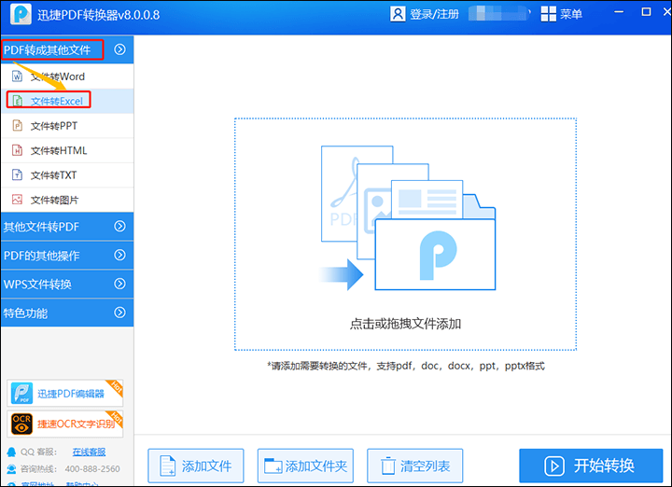
Task: Minimize the converter window
Action: pyautogui.click(x=619, y=12)
